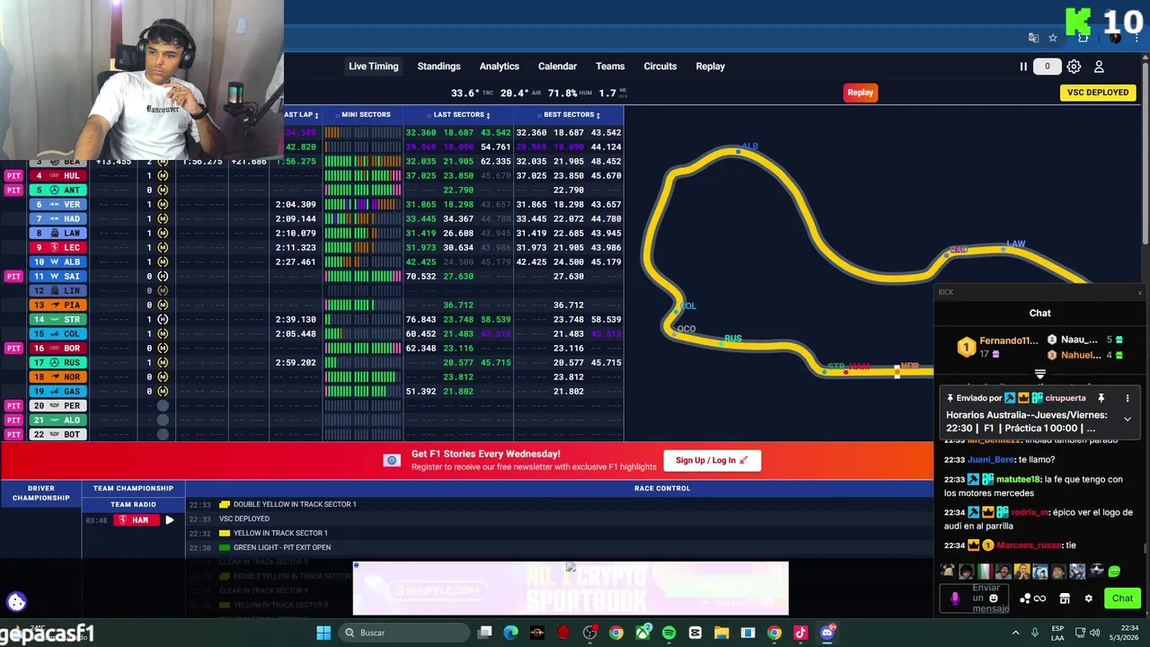Click the 'DOUBLE YELLOW IN TRACK SECTOR 1' message
Screen dimensions: 1150x647
(x=295, y=504)
